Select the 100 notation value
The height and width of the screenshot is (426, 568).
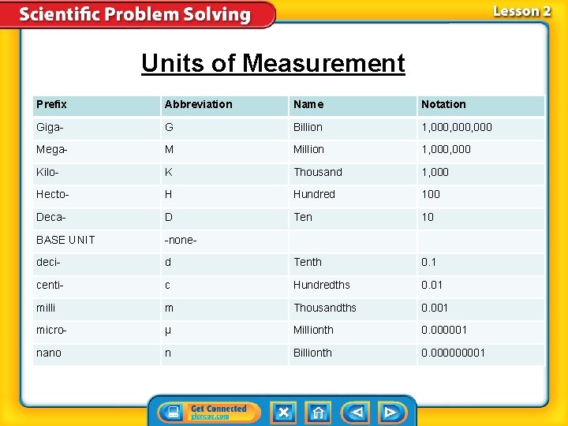[x=431, y=195]
